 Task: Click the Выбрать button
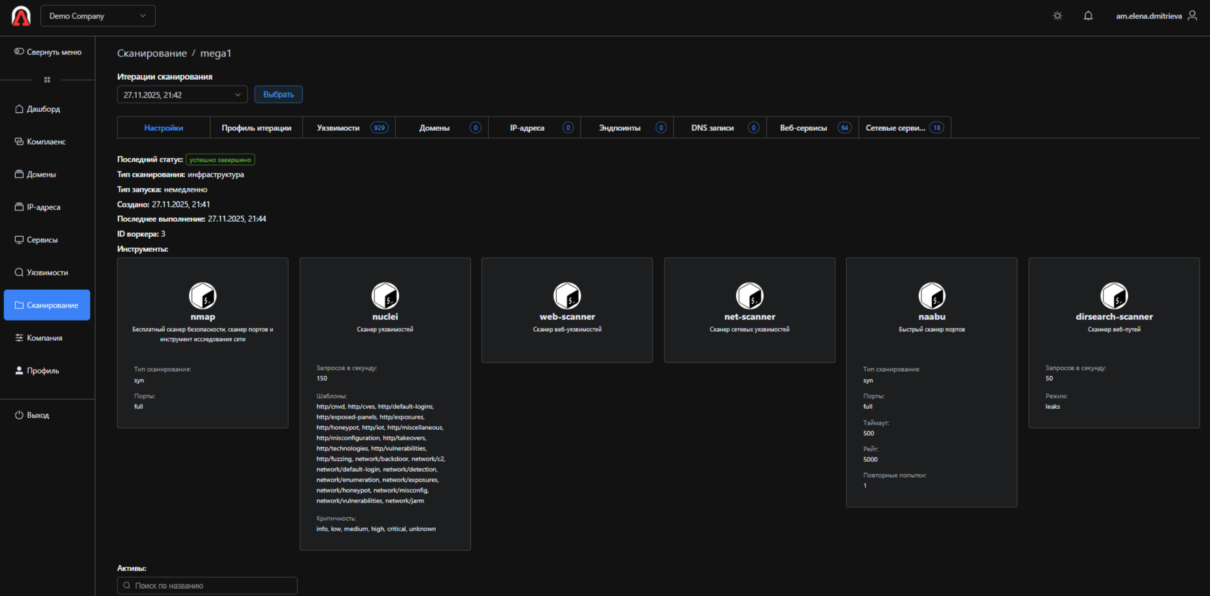(x=279, y=94)
